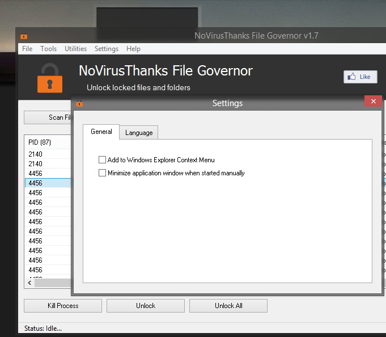Image resolution: width=386 pixels, height=337 pixels.
Task: Click the File Governor title bar icon
Action: click(x=24, y=36)
